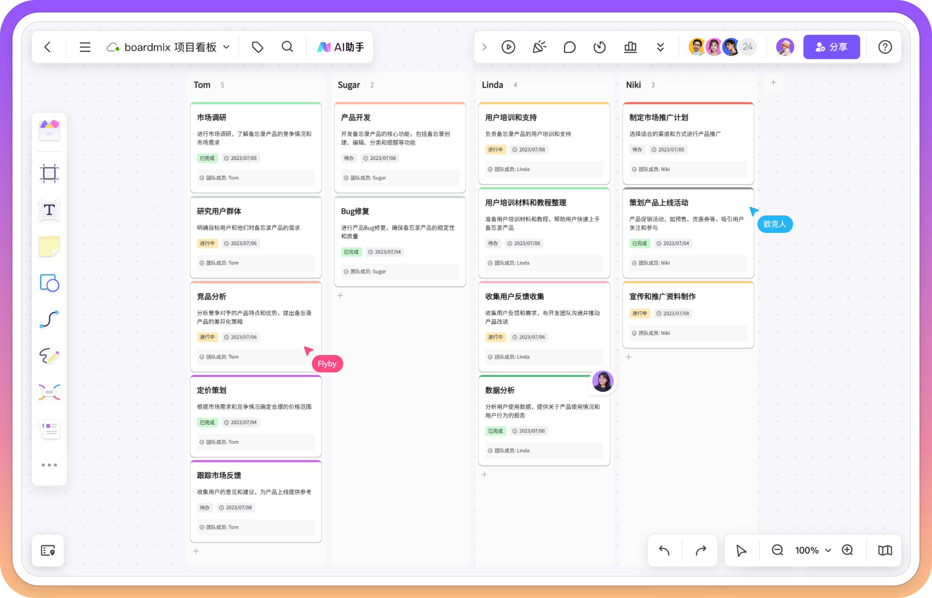Image resolution: width=932 pixels, height=598 pixels.
Task: Add a card below Linda column cards
Action: pos(484,474)
